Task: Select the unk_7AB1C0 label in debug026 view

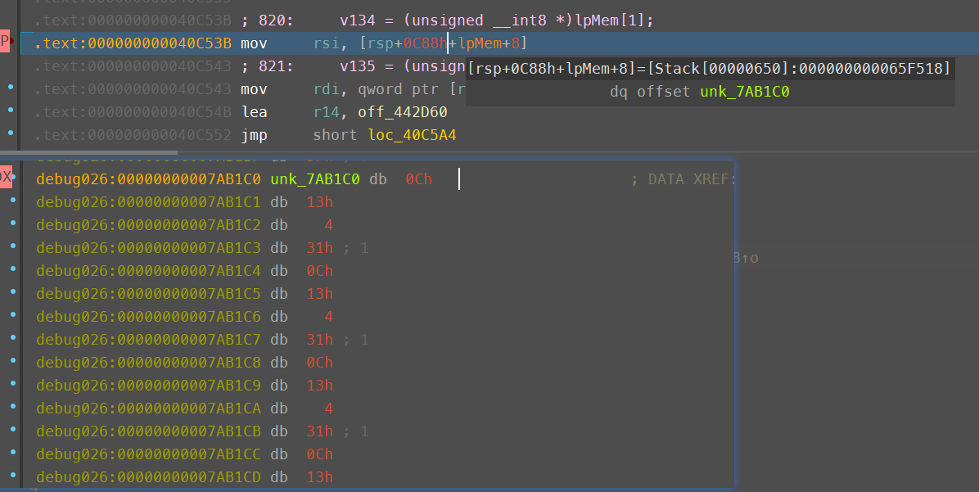Action: (314, 179)
